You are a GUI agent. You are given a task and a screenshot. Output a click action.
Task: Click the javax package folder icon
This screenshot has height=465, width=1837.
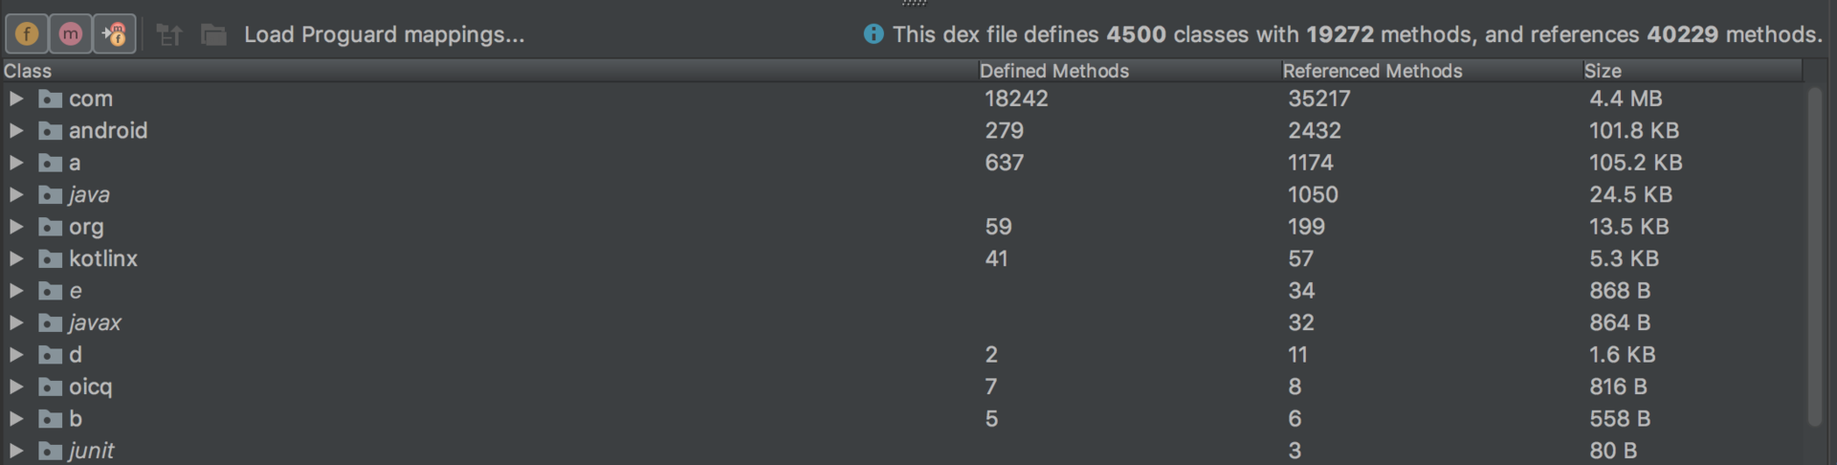click(51, 322)
